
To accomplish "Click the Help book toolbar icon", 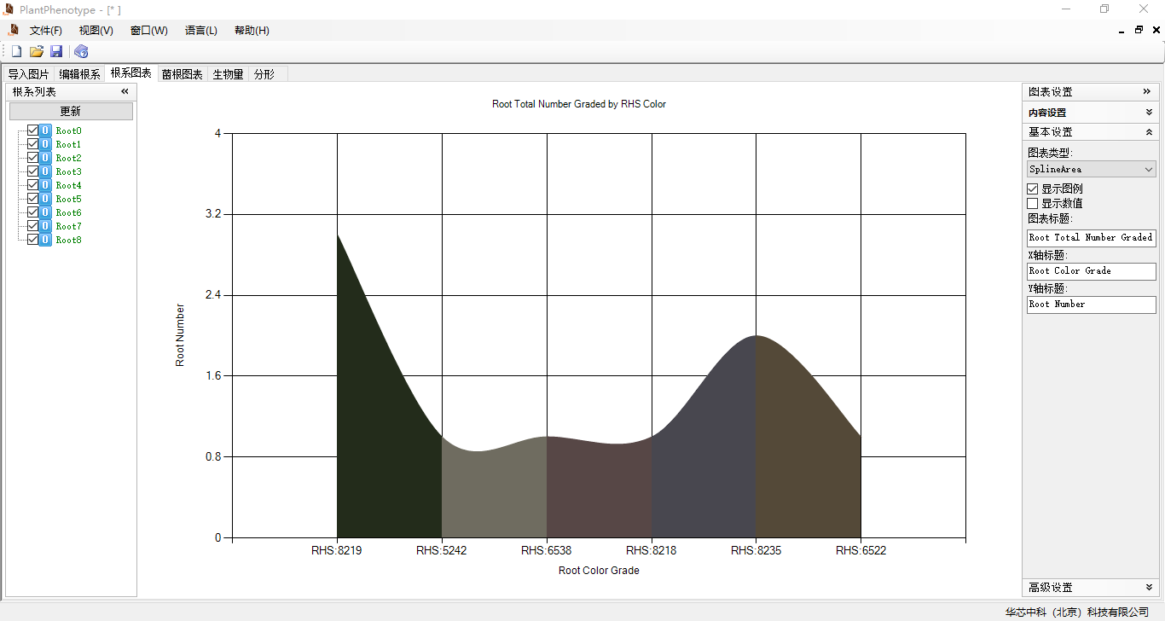I will click(x=81, y=51).
